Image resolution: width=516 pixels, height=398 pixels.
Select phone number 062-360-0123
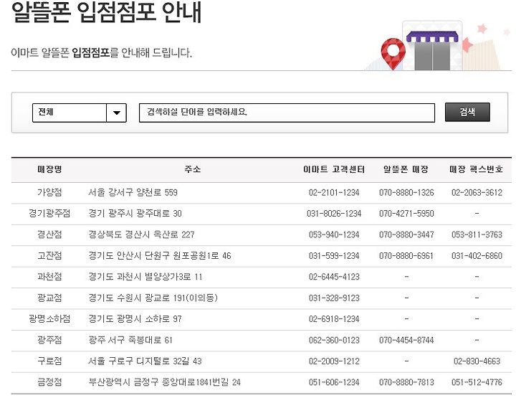(x=334, y=340)
